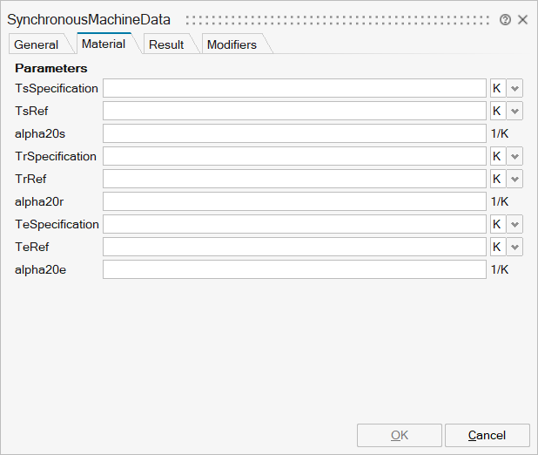Focus the alpha20e input field
Image resolution: width=538 pixels, height=455 pixels.
294,269
